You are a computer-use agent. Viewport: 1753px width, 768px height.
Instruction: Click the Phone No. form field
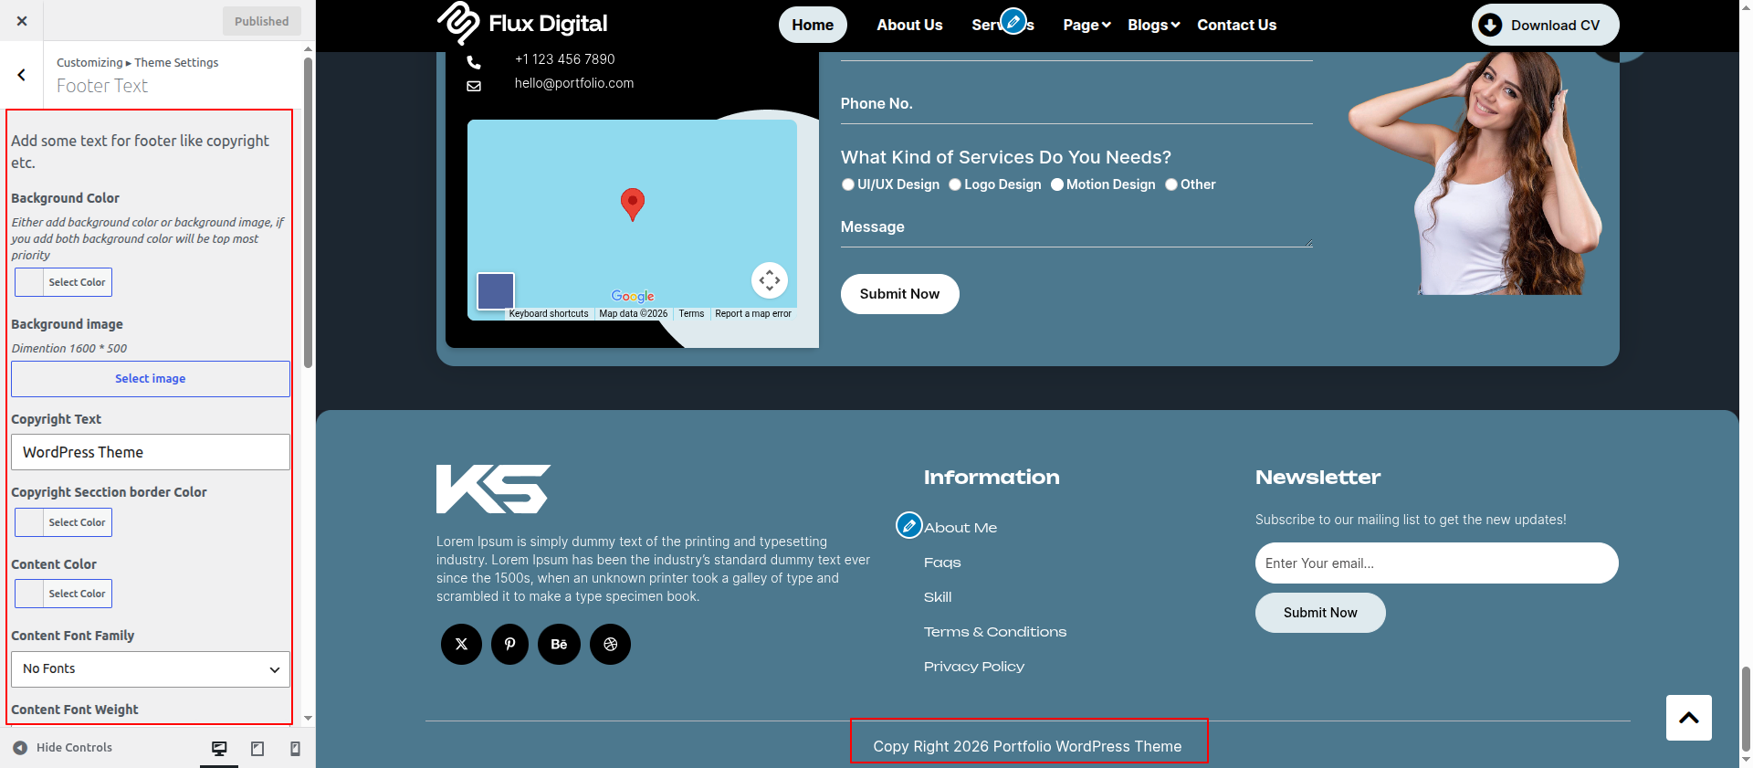(x=1076, y=104)
